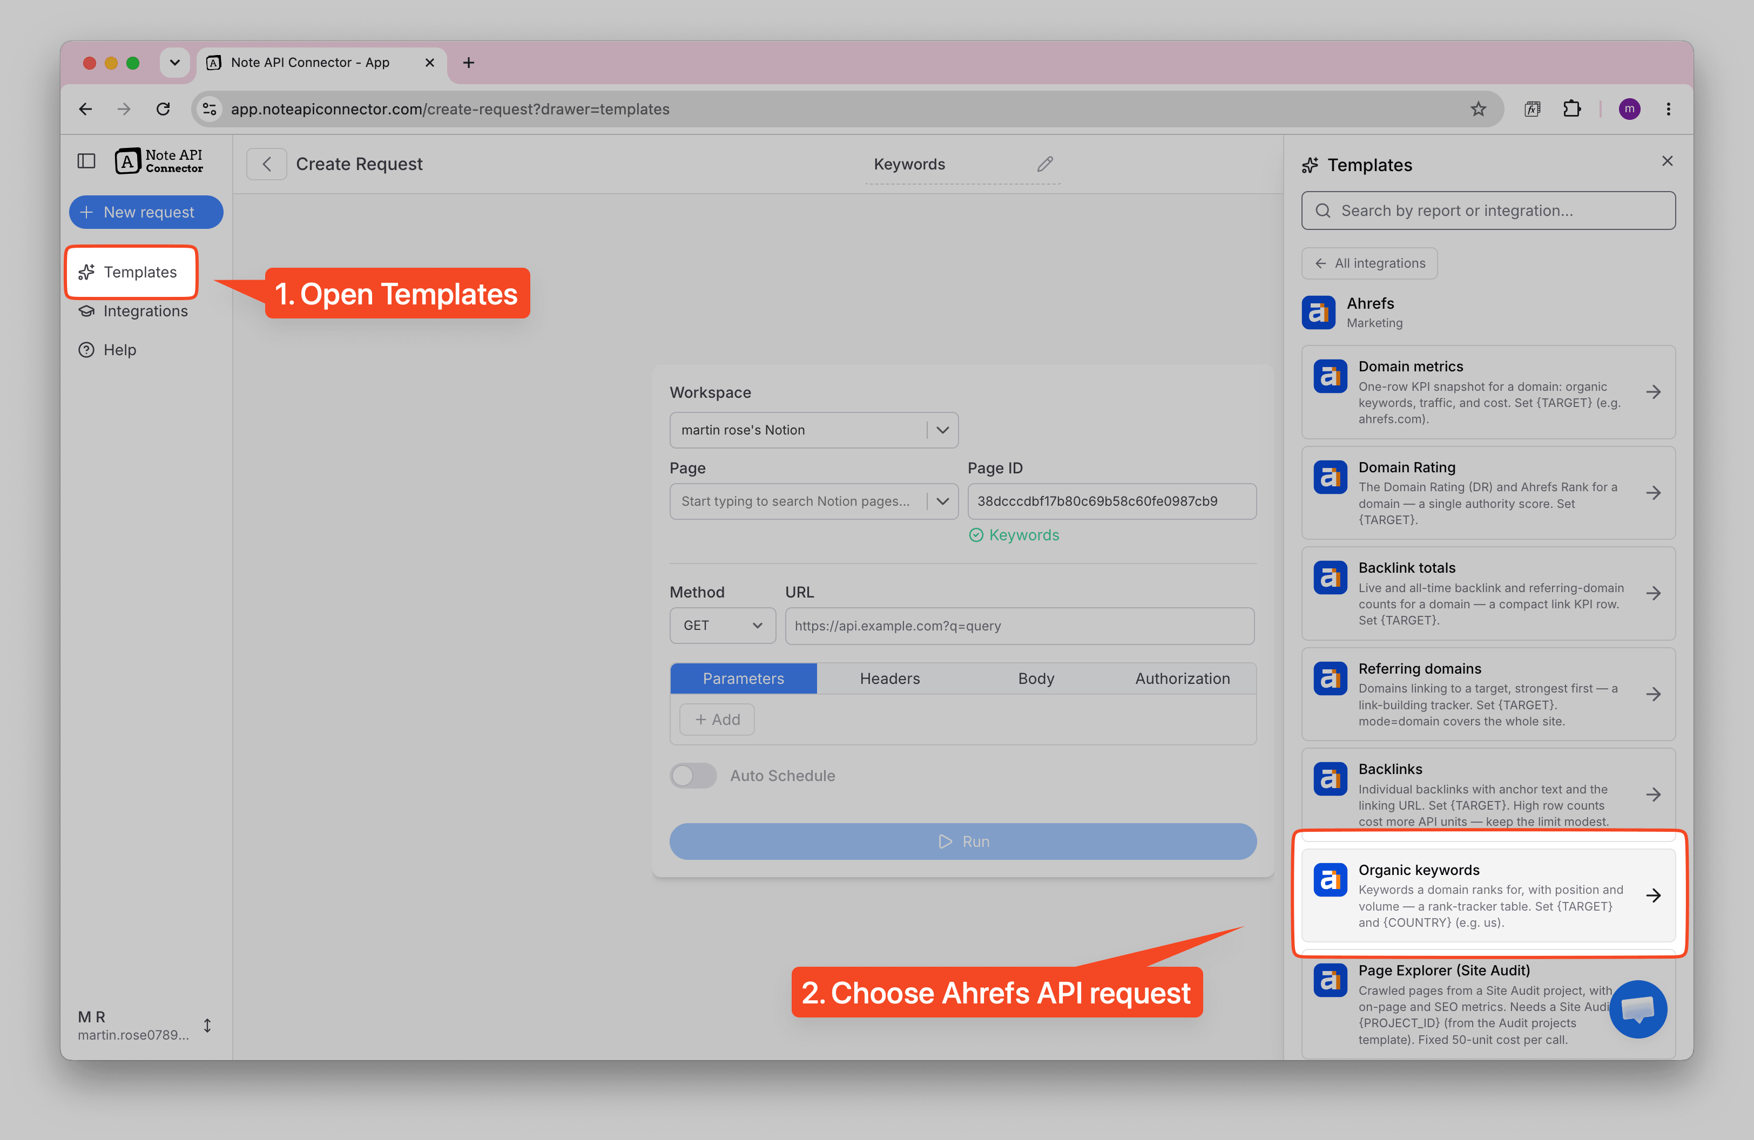Switch to the Authorization tab
The width and height of the screenshot is (1754, 1140).
1182,678
